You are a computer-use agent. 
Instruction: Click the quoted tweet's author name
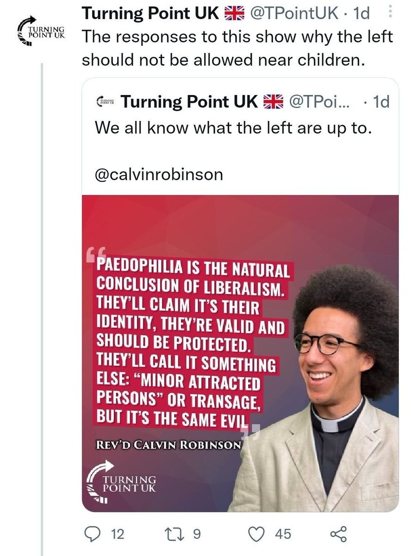click(189, 101)
